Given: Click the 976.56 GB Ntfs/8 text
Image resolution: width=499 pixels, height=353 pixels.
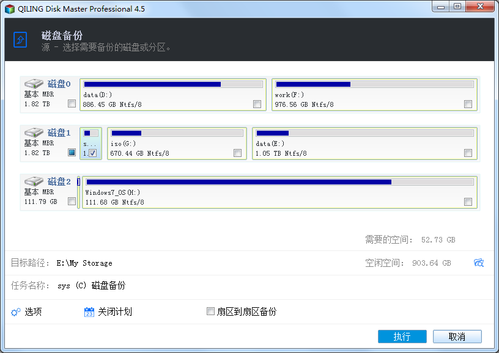Looking at the screenshot, I should pos(305,104).
